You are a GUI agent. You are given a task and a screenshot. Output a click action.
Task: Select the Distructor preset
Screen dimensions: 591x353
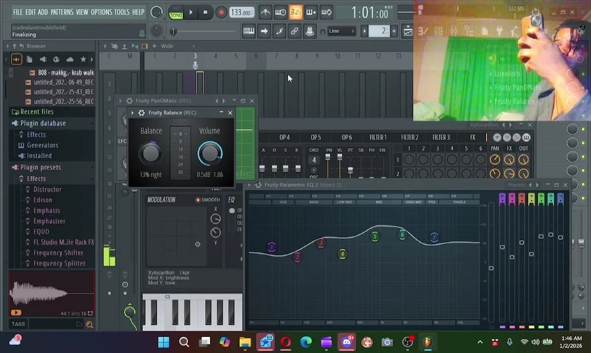pyautogui.click(x=47, y=189)
